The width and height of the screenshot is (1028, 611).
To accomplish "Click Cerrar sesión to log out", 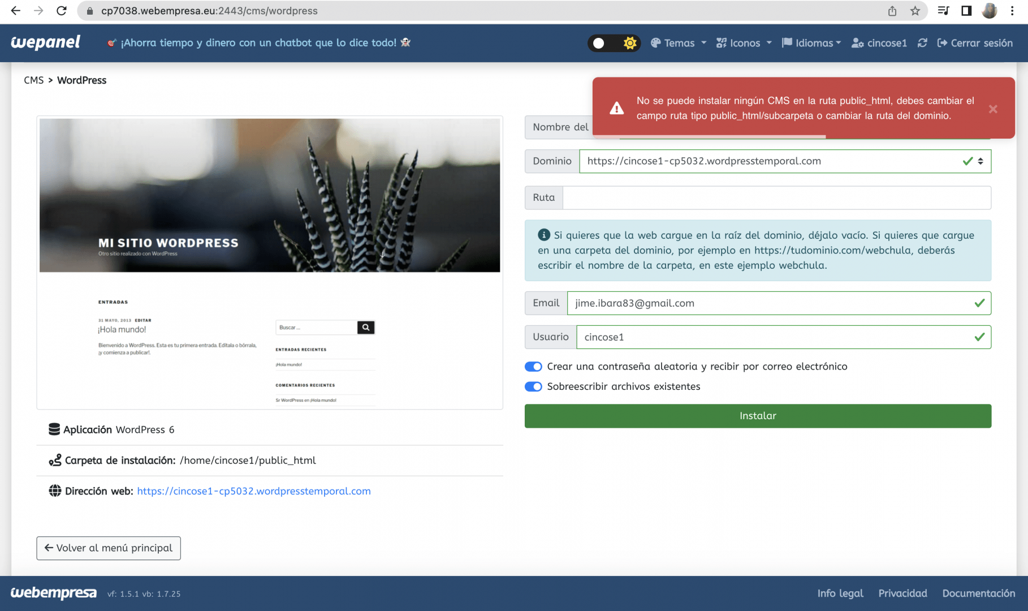I will click(975, 43).
